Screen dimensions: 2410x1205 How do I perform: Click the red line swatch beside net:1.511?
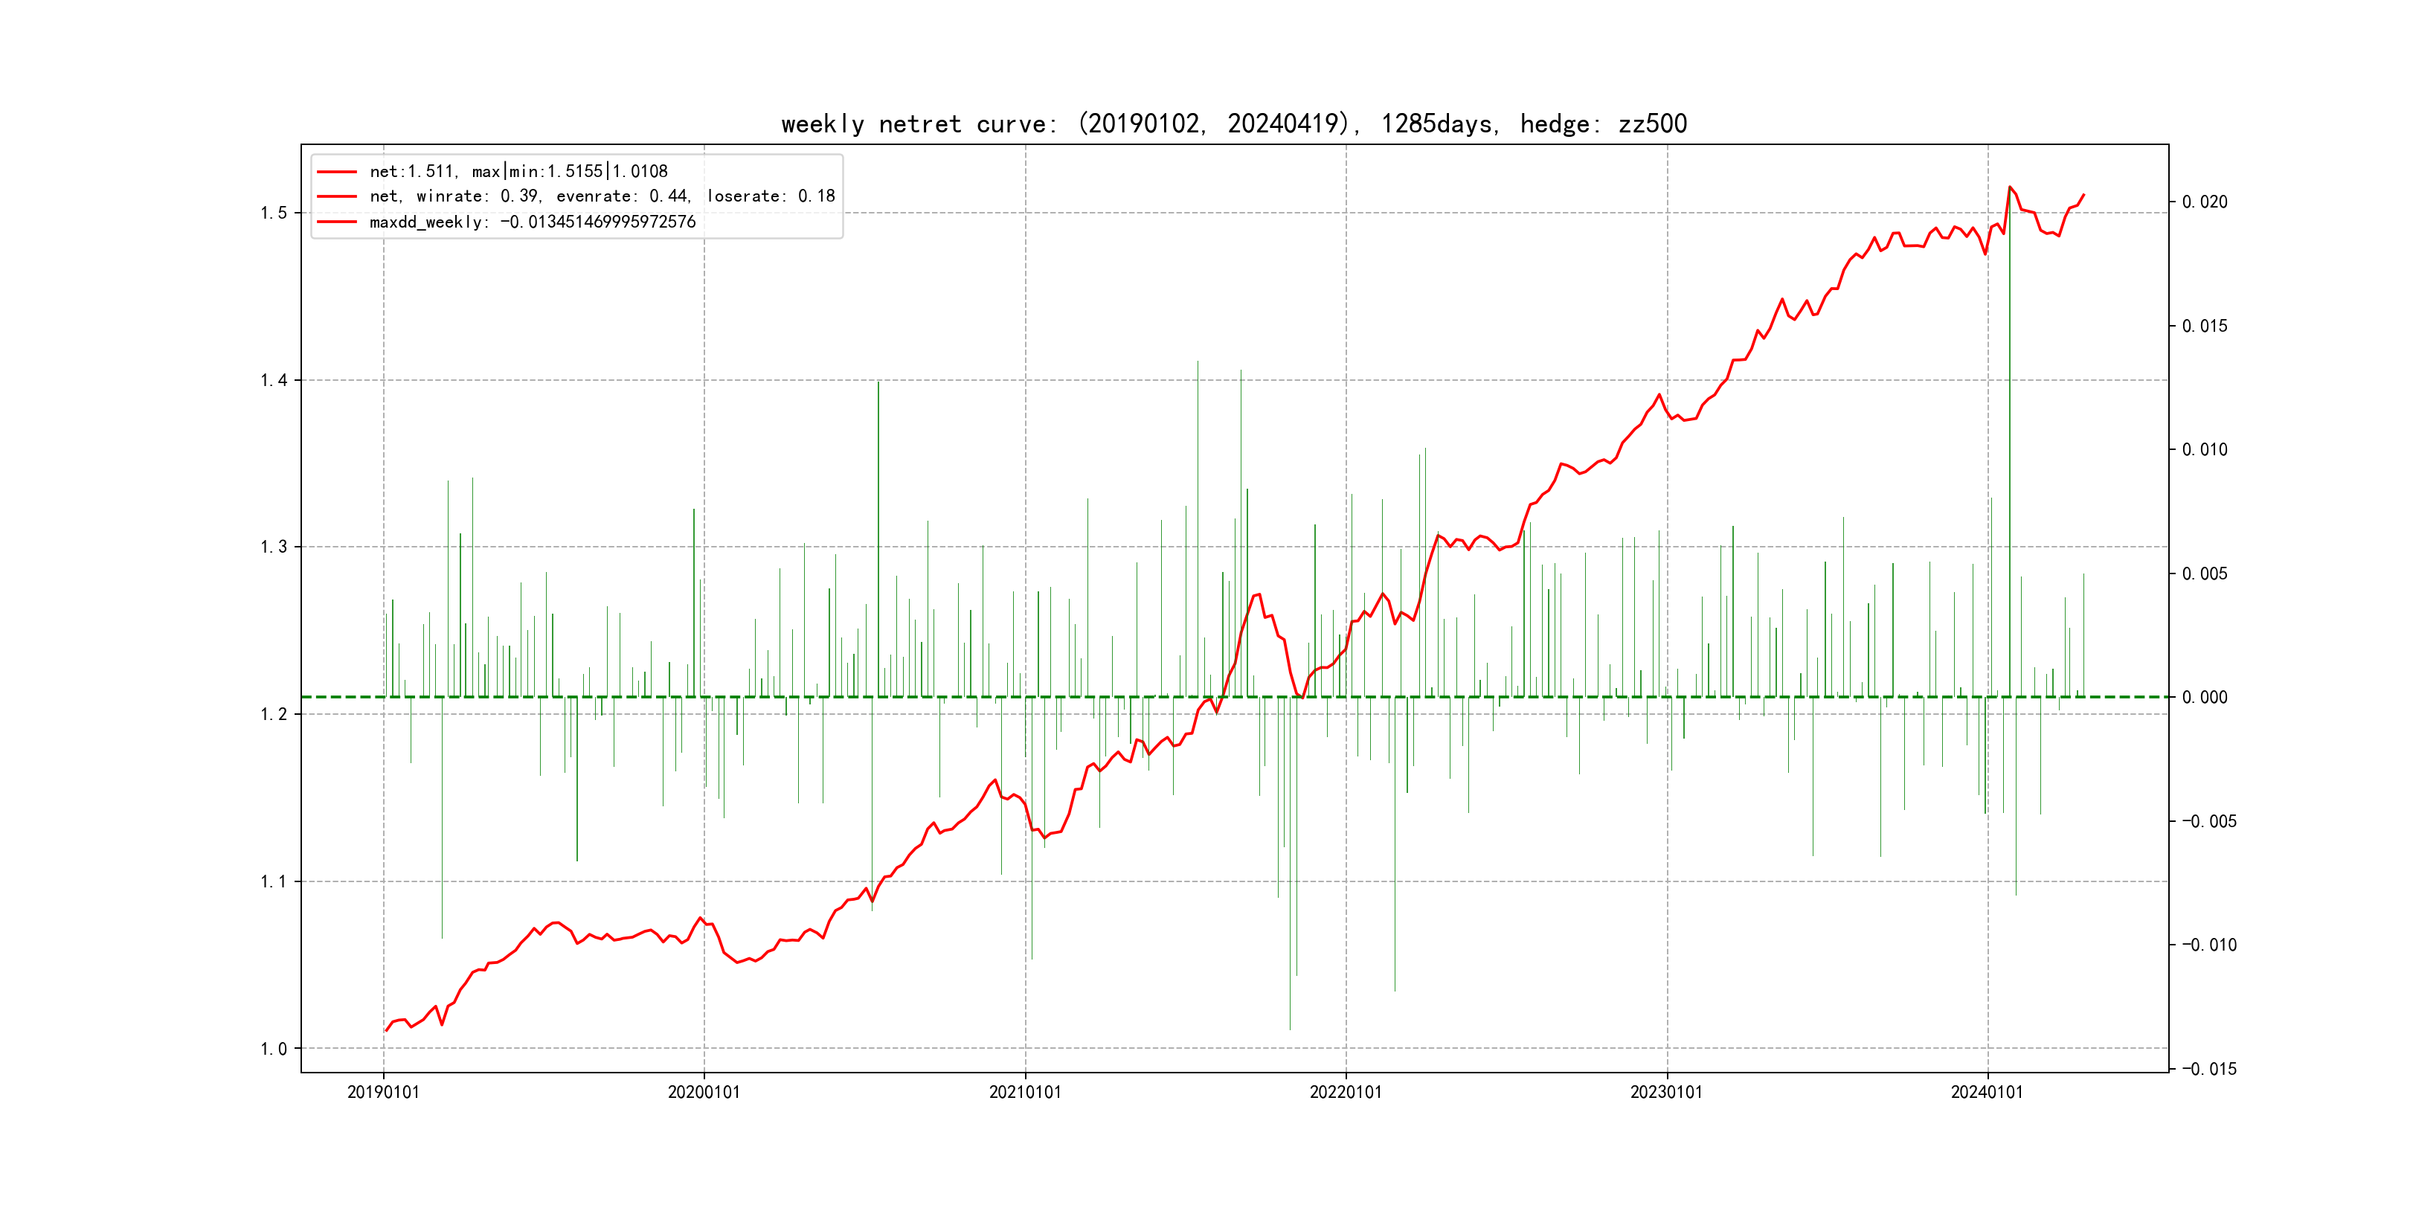point(337,172)
